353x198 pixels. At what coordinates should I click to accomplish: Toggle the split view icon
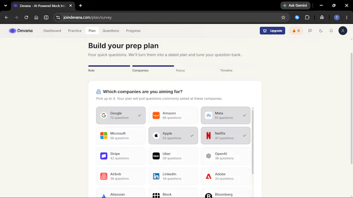click(x=46, y=17)
